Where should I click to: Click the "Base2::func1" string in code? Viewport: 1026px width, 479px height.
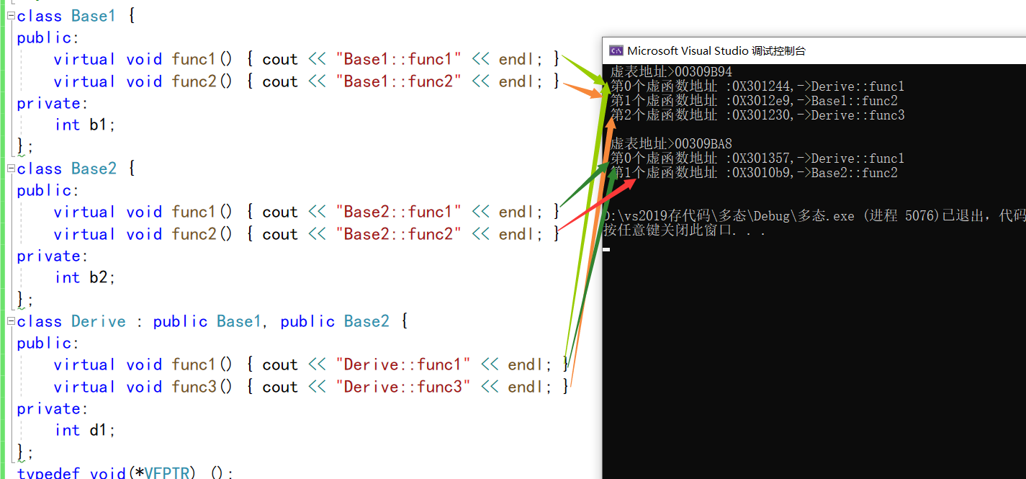[398, 212]
